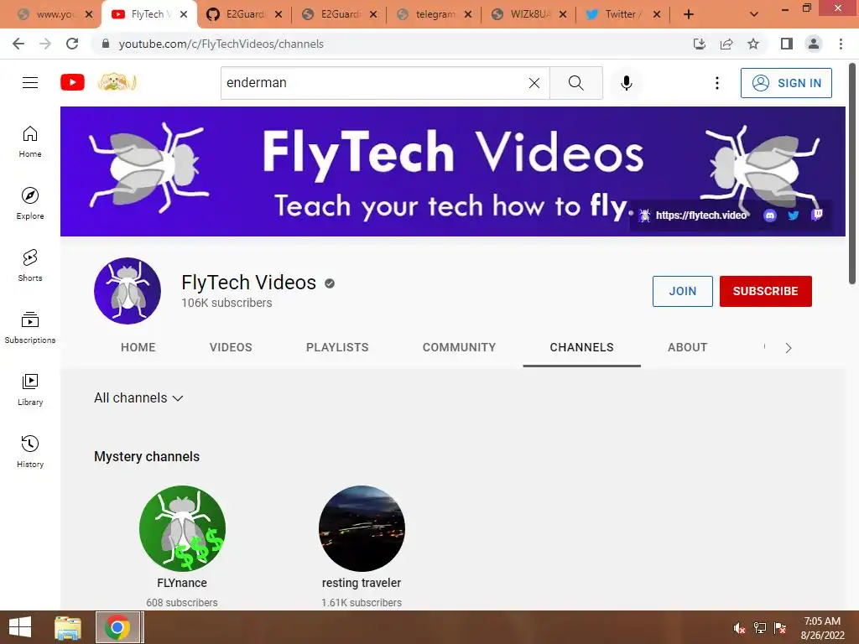Click the YouTube doodle next to logo

117,83
